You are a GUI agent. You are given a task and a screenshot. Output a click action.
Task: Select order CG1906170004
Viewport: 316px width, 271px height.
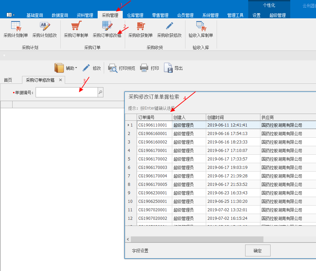tap(153, 176)
